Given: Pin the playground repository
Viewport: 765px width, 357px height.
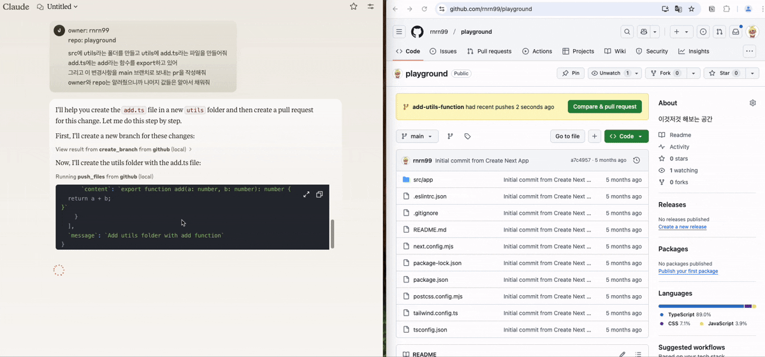Looking at the screenshot, I should [571, 73].
